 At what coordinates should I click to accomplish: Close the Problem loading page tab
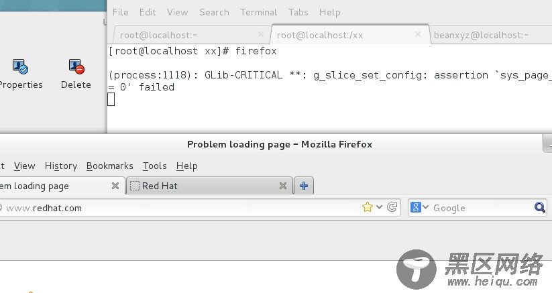click(x=115, y=186)
